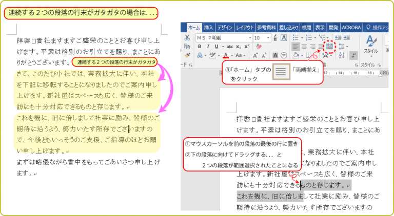Click the red font color A swatch

click(x=226, y=55)
